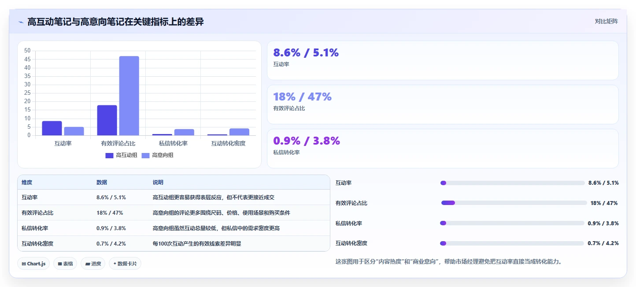Click the 私信转化率 caption in the stat card
Image resolution: width=636 pixels, height=287 pixels.
click(286, 153)
